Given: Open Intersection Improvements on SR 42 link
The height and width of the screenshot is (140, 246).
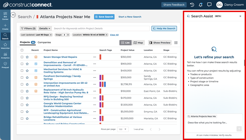Looking at the screenshot, I should 65,84.
